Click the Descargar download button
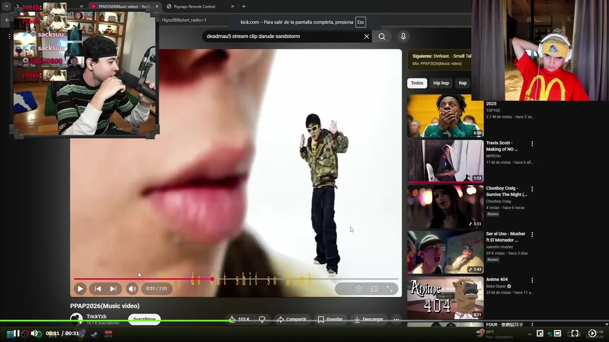 (x=369, y=319)
